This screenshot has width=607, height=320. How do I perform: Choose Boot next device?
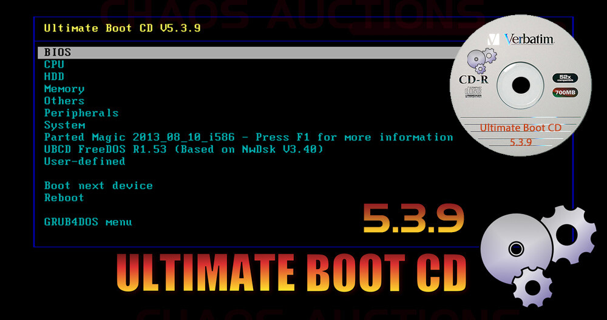point(99,185)
